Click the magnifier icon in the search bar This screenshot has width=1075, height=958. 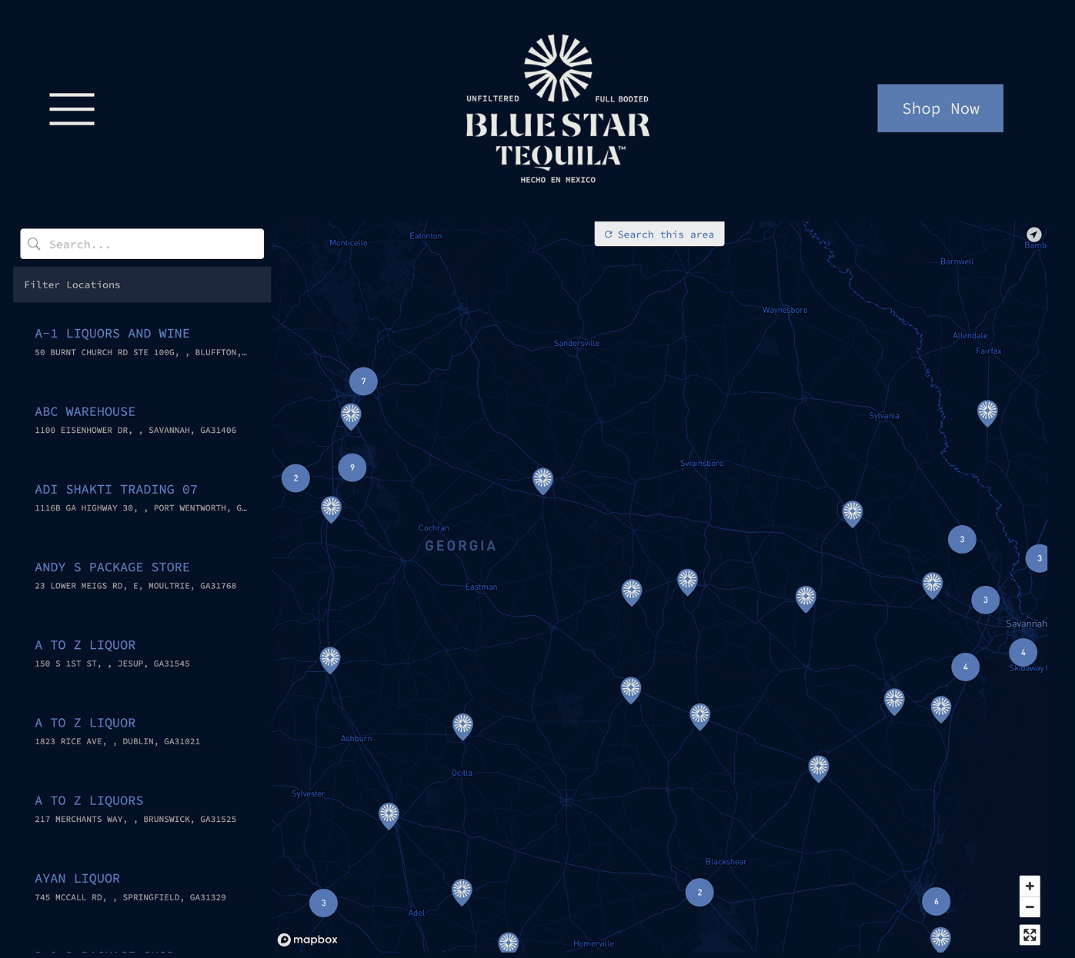pos(34,244)
